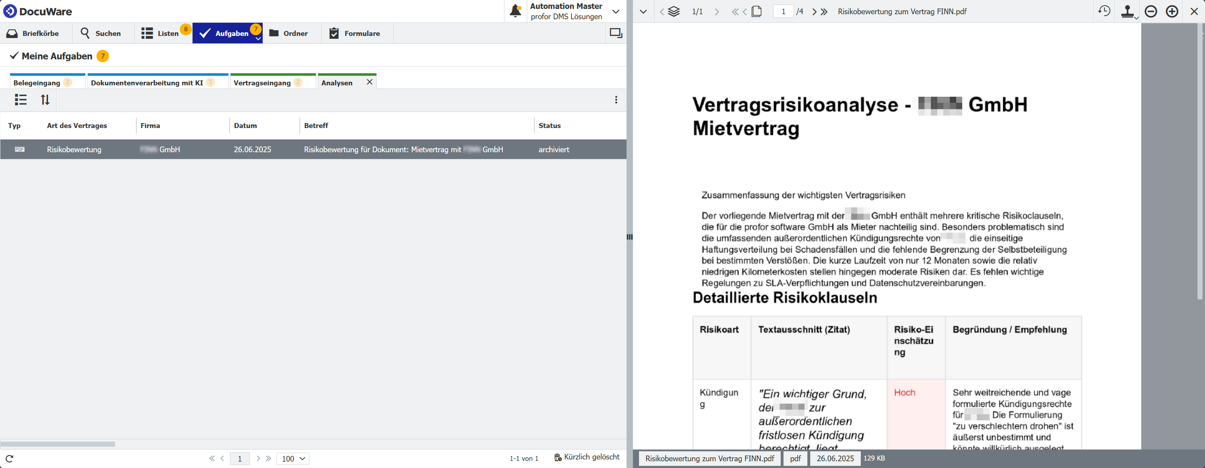This screenshot has width=1205, height=468.
Task: Sort by the Betreff column header
Action: click(316, 125)
